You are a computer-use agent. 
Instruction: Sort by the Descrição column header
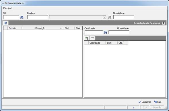[42, 28]
